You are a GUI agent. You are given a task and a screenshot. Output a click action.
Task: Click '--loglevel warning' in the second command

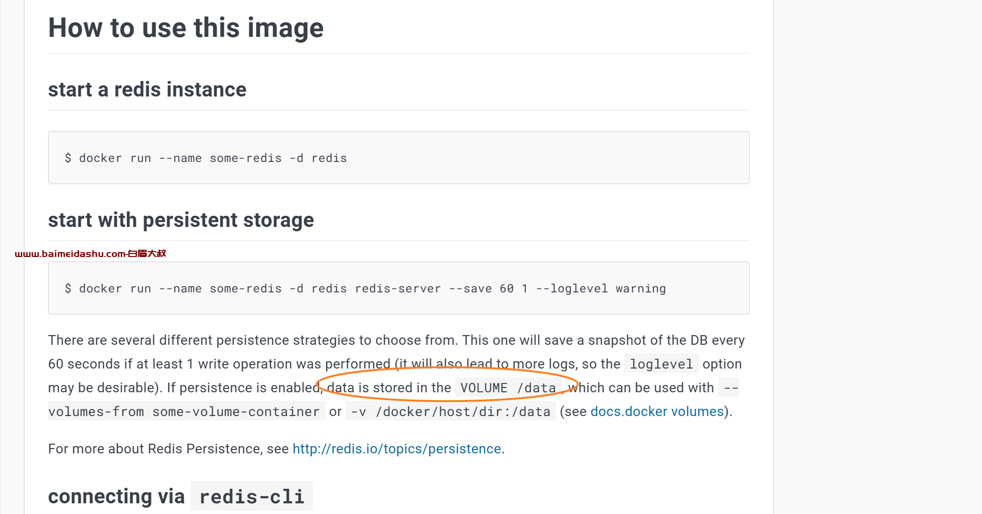tap(601, 289)
